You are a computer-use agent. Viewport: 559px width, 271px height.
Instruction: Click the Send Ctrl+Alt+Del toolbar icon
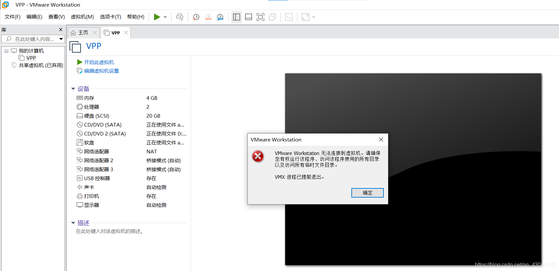point(180,17)
